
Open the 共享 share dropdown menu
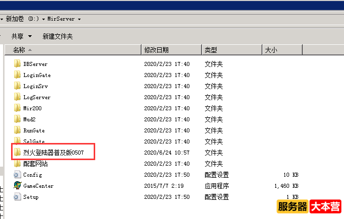(x=22, y=36)
